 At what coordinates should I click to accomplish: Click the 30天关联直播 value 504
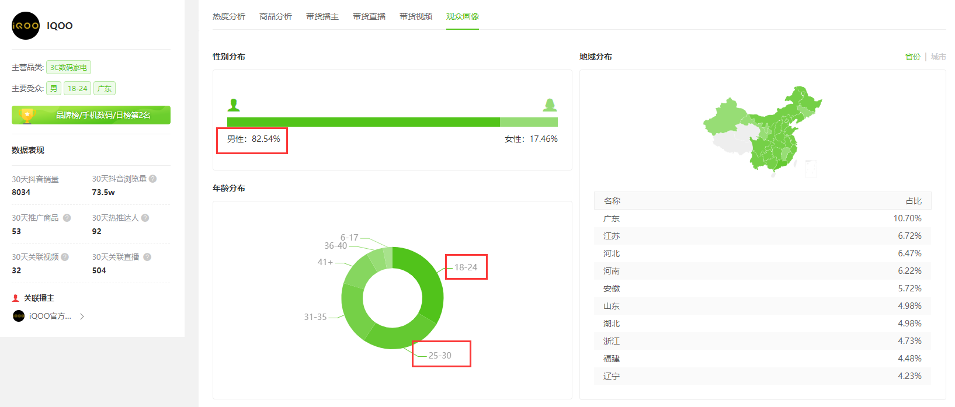click(x=99, y=270)
